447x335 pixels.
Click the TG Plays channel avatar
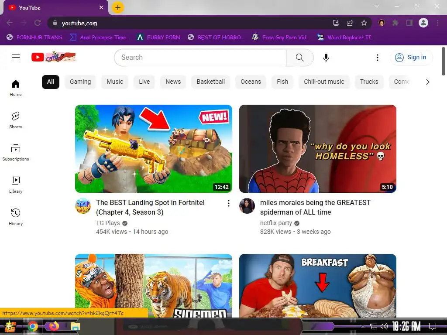[83, 206]
